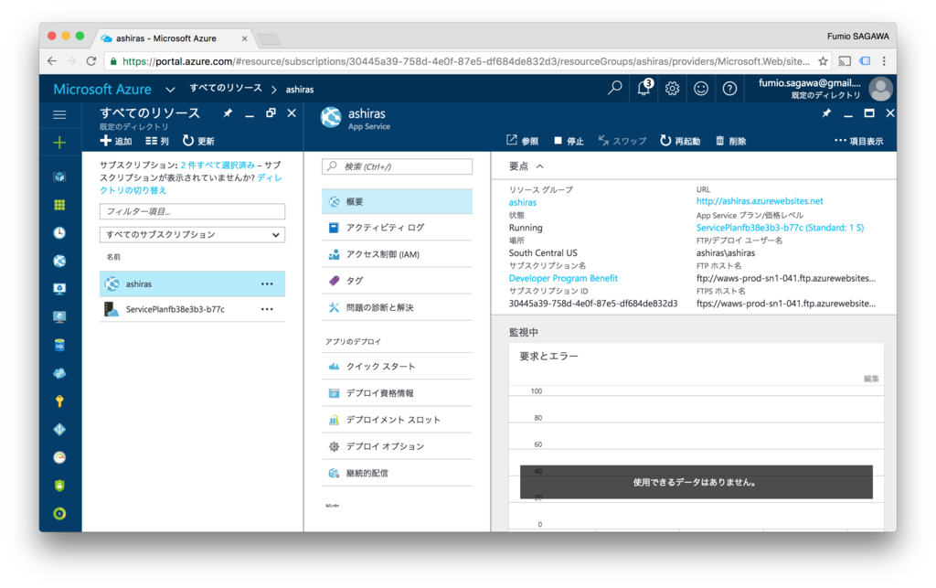Open App Services globe icon in sidebar
Image resolution: width=936 pixels, height=588 pixels.
59,261
